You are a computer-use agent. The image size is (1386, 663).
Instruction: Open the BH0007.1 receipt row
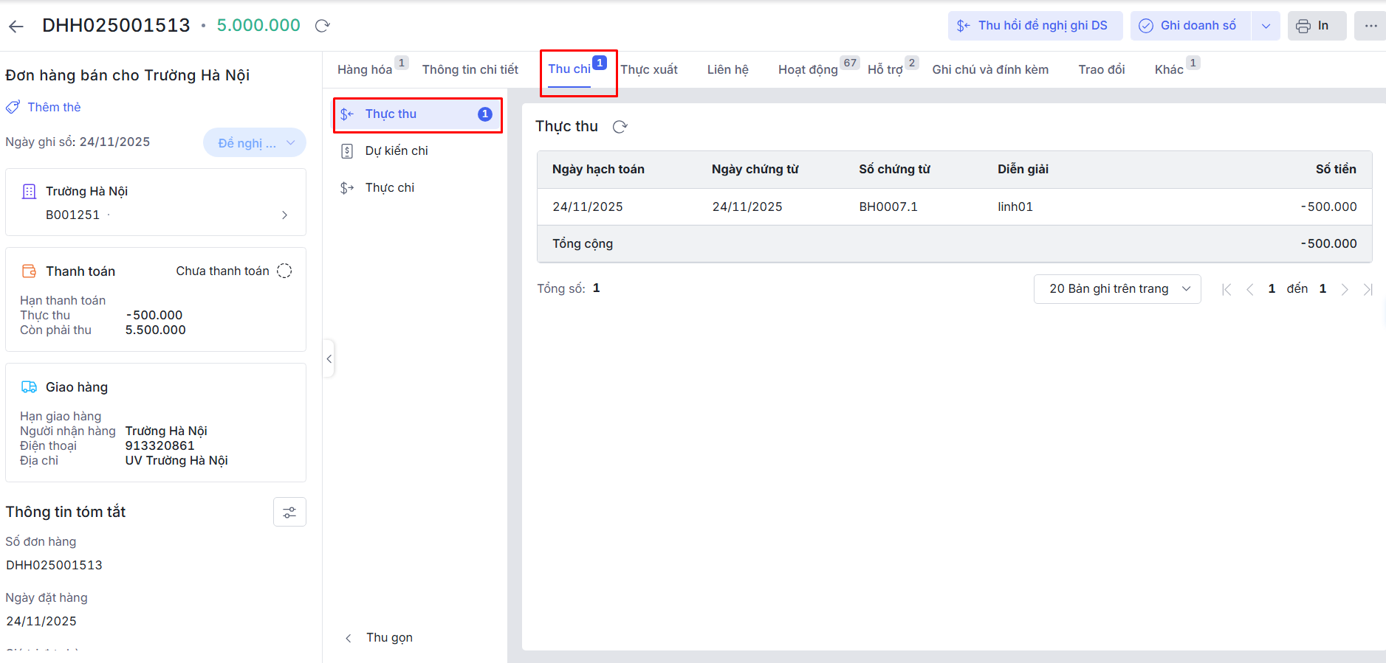click(x=888, y=207)
